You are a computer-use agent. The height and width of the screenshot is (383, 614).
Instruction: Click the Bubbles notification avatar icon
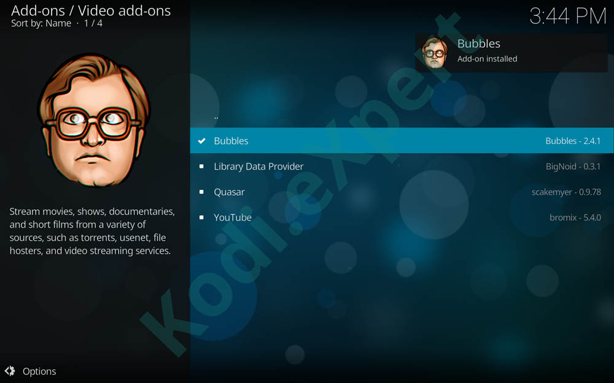[x=435, y=52]
